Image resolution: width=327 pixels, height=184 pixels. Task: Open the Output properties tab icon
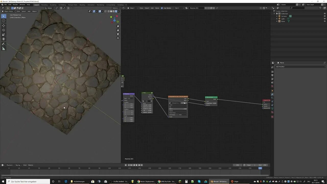pyautogui.click(x=272, y=75)
